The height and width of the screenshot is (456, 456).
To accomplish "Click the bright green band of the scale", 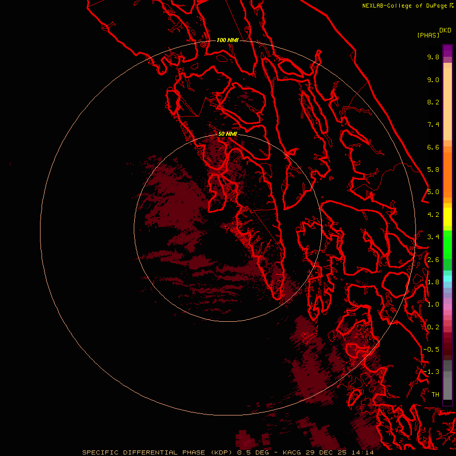I will (x=447, y=244).
